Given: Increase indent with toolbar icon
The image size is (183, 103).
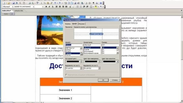Looking at the screenshot, I should pyautogui.click(x=87, y=7).
